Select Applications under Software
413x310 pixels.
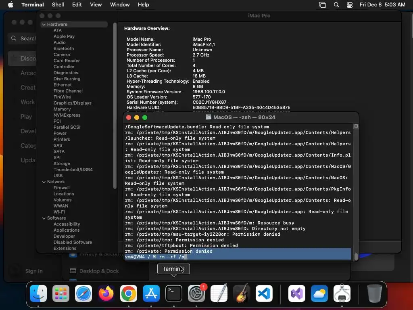point(67,230)
